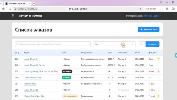This screenshot has height=100, width=177.
Task: Click the browser profile icon
Action: pyautogui.click(x=4, y=9)
